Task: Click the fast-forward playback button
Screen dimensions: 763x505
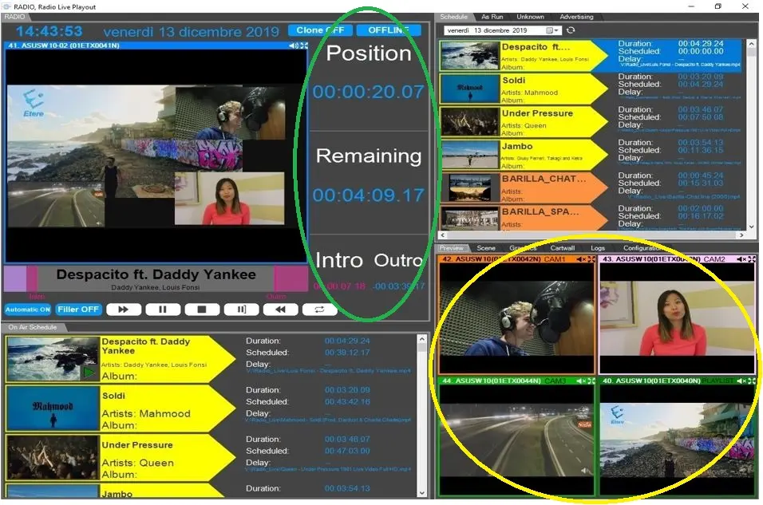Action: 123,310
